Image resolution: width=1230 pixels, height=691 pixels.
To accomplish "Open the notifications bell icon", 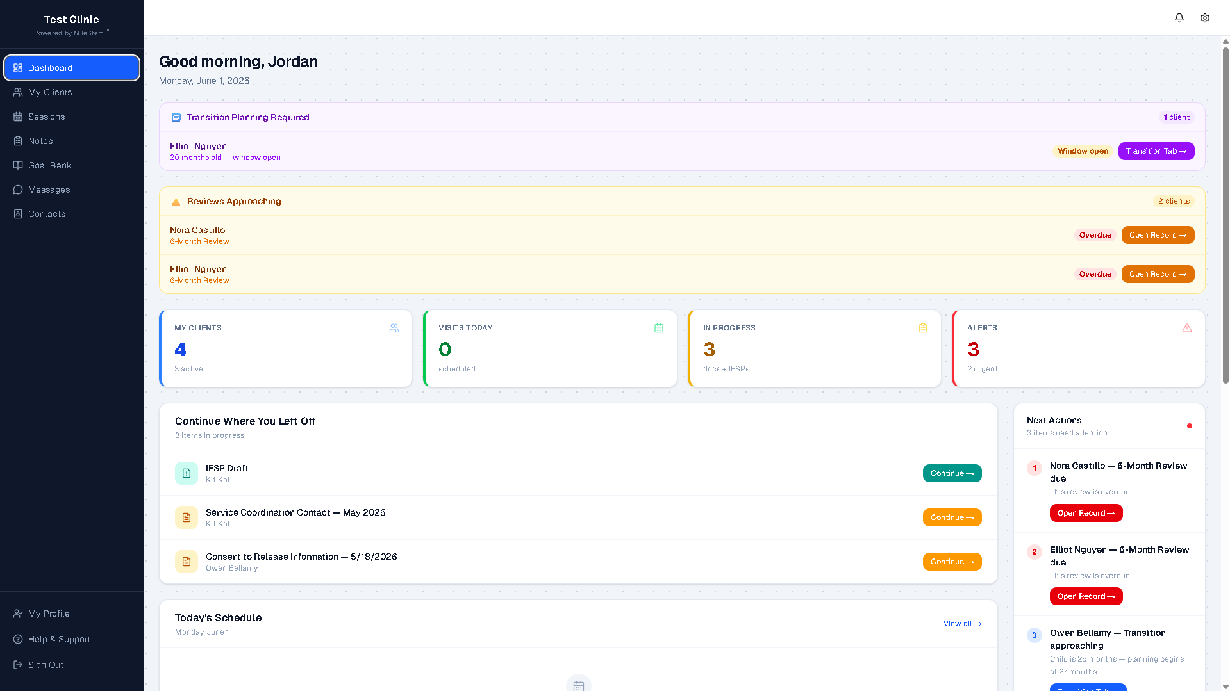I will [x=1179, y=18].
